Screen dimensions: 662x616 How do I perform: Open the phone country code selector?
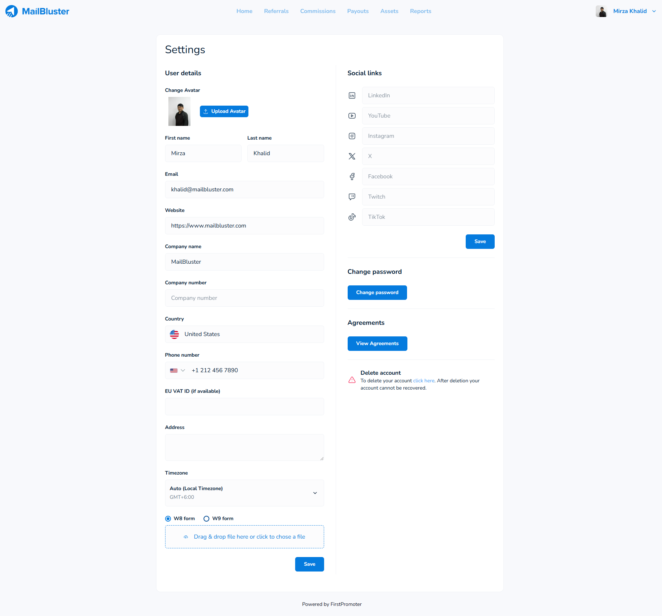(x=177, y=370)
